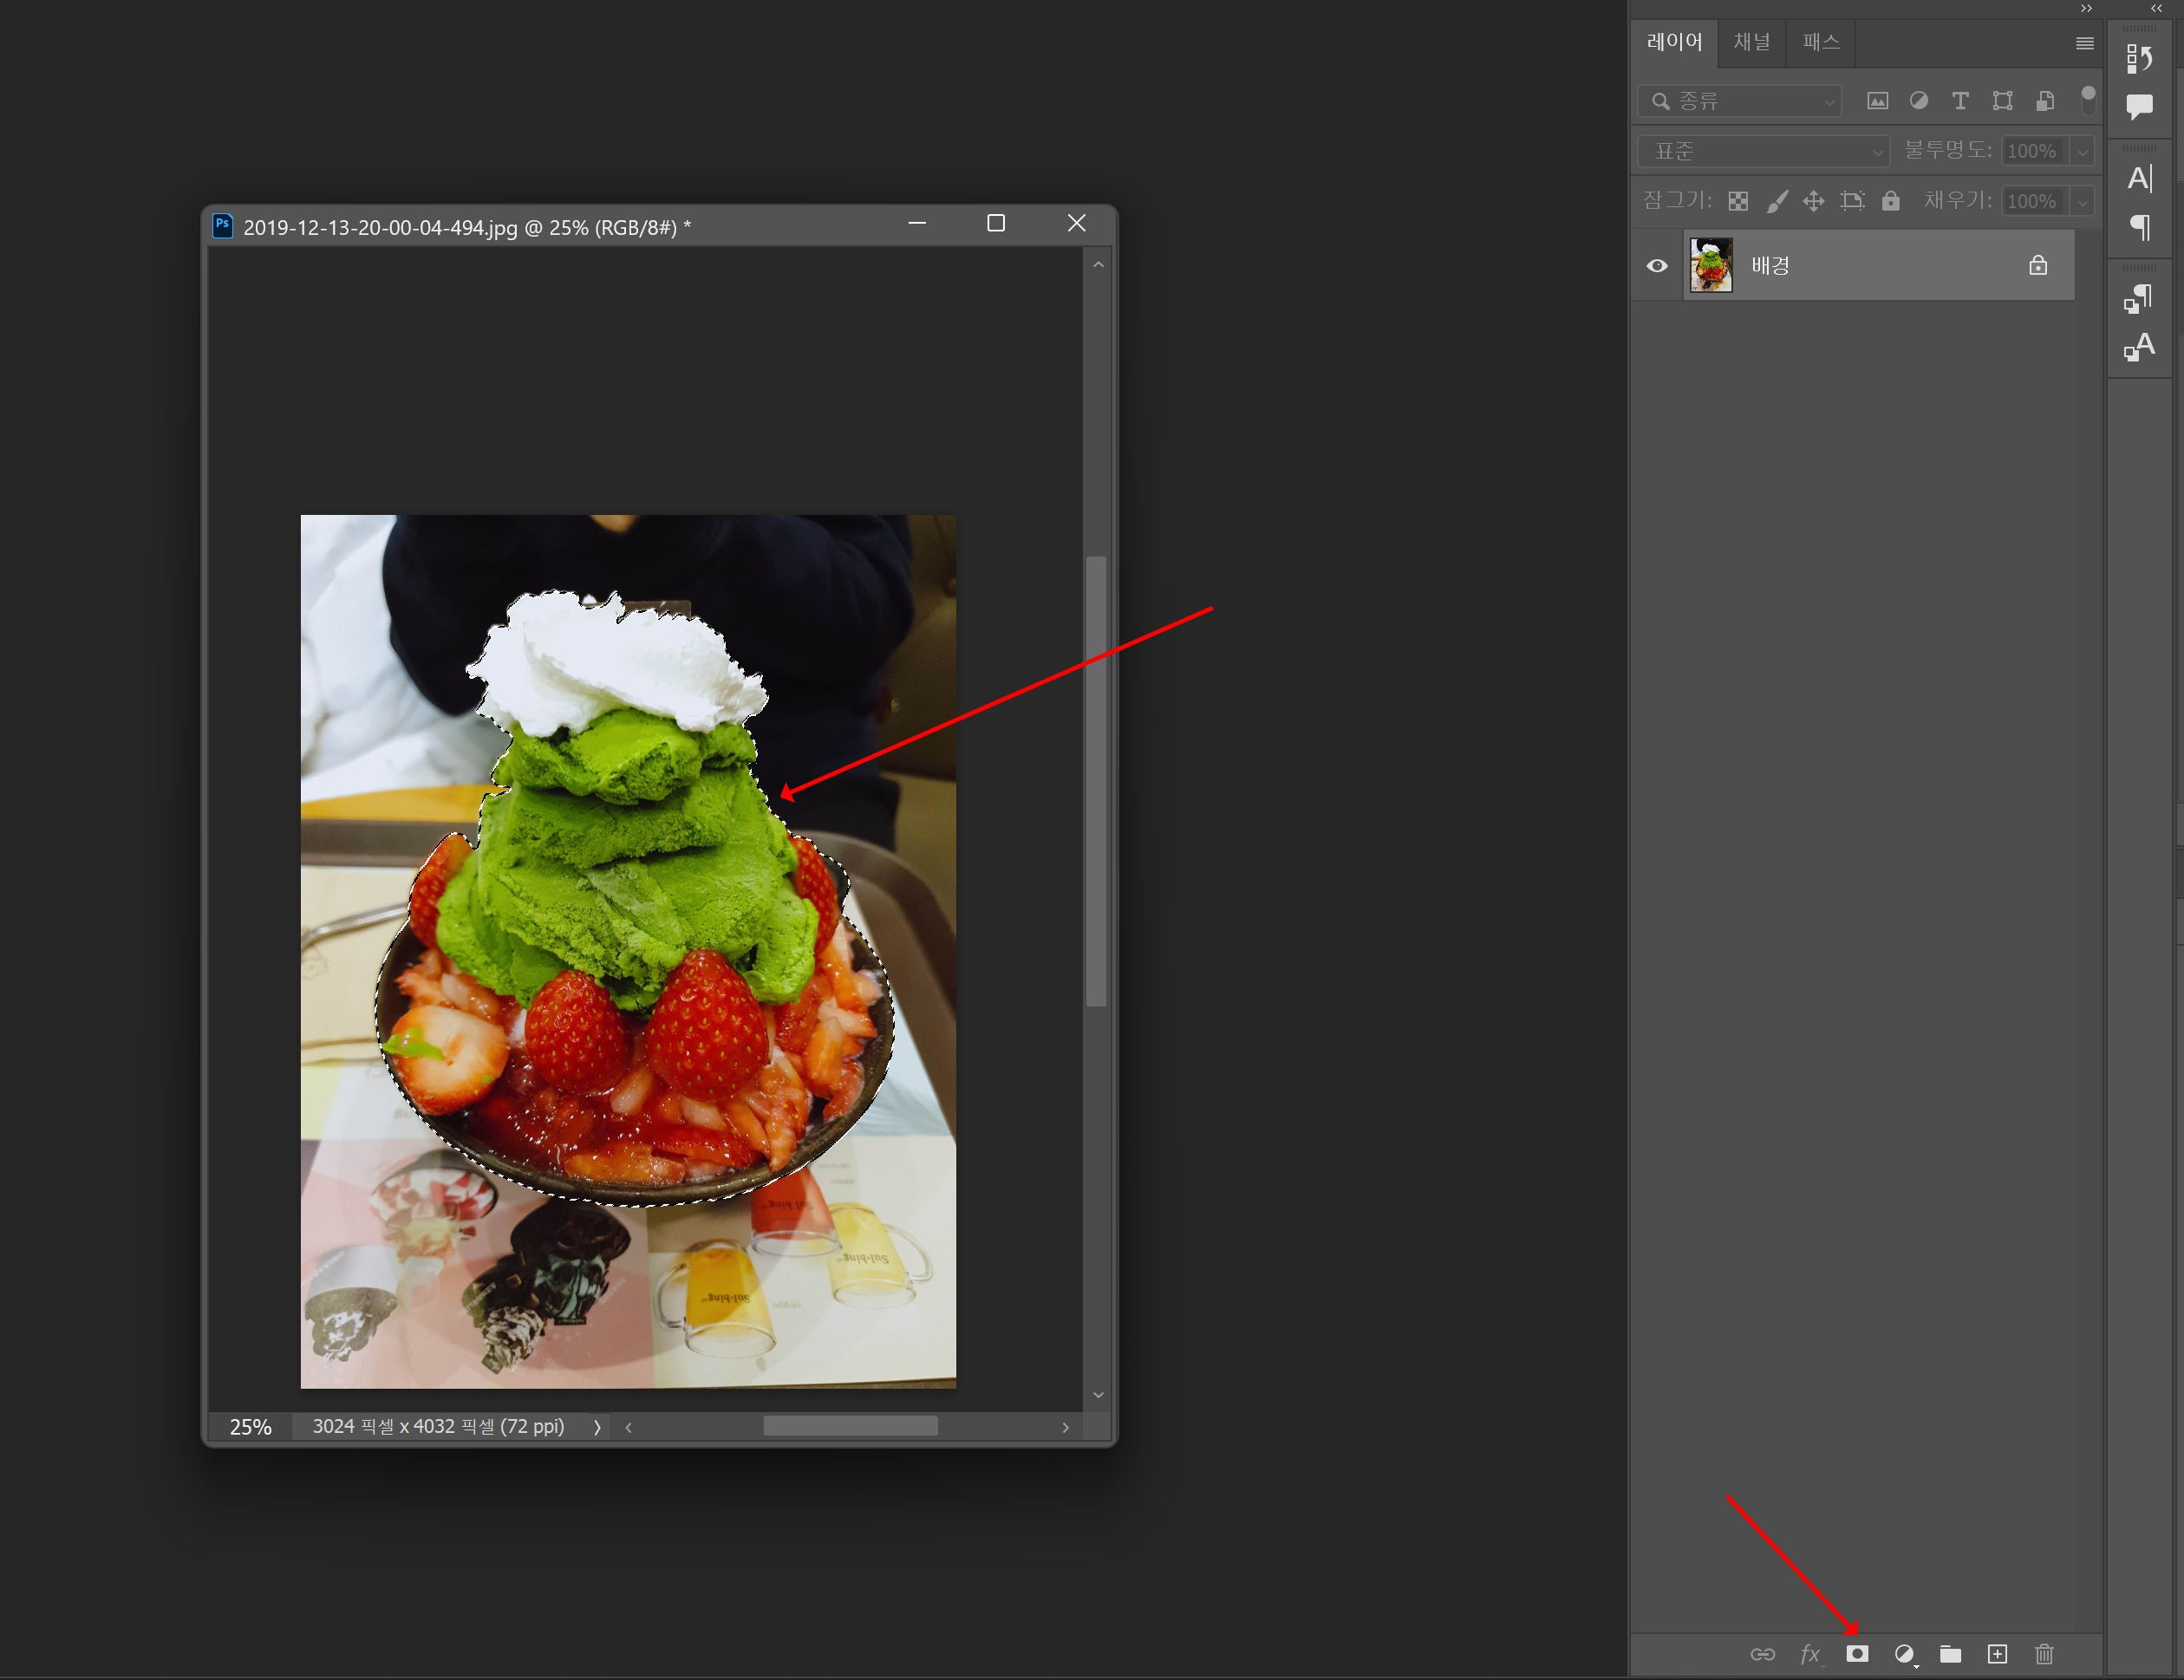Filter layers by type layers icon
This screenshot has height=1680, width=2184.
coord(1960,101)
